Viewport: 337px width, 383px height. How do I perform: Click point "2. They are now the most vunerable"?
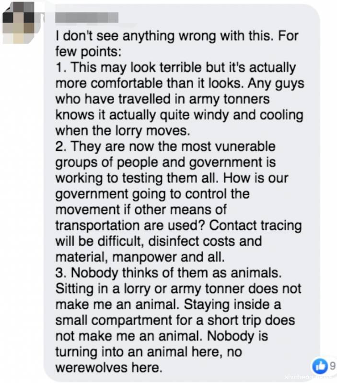pos(166,146)
